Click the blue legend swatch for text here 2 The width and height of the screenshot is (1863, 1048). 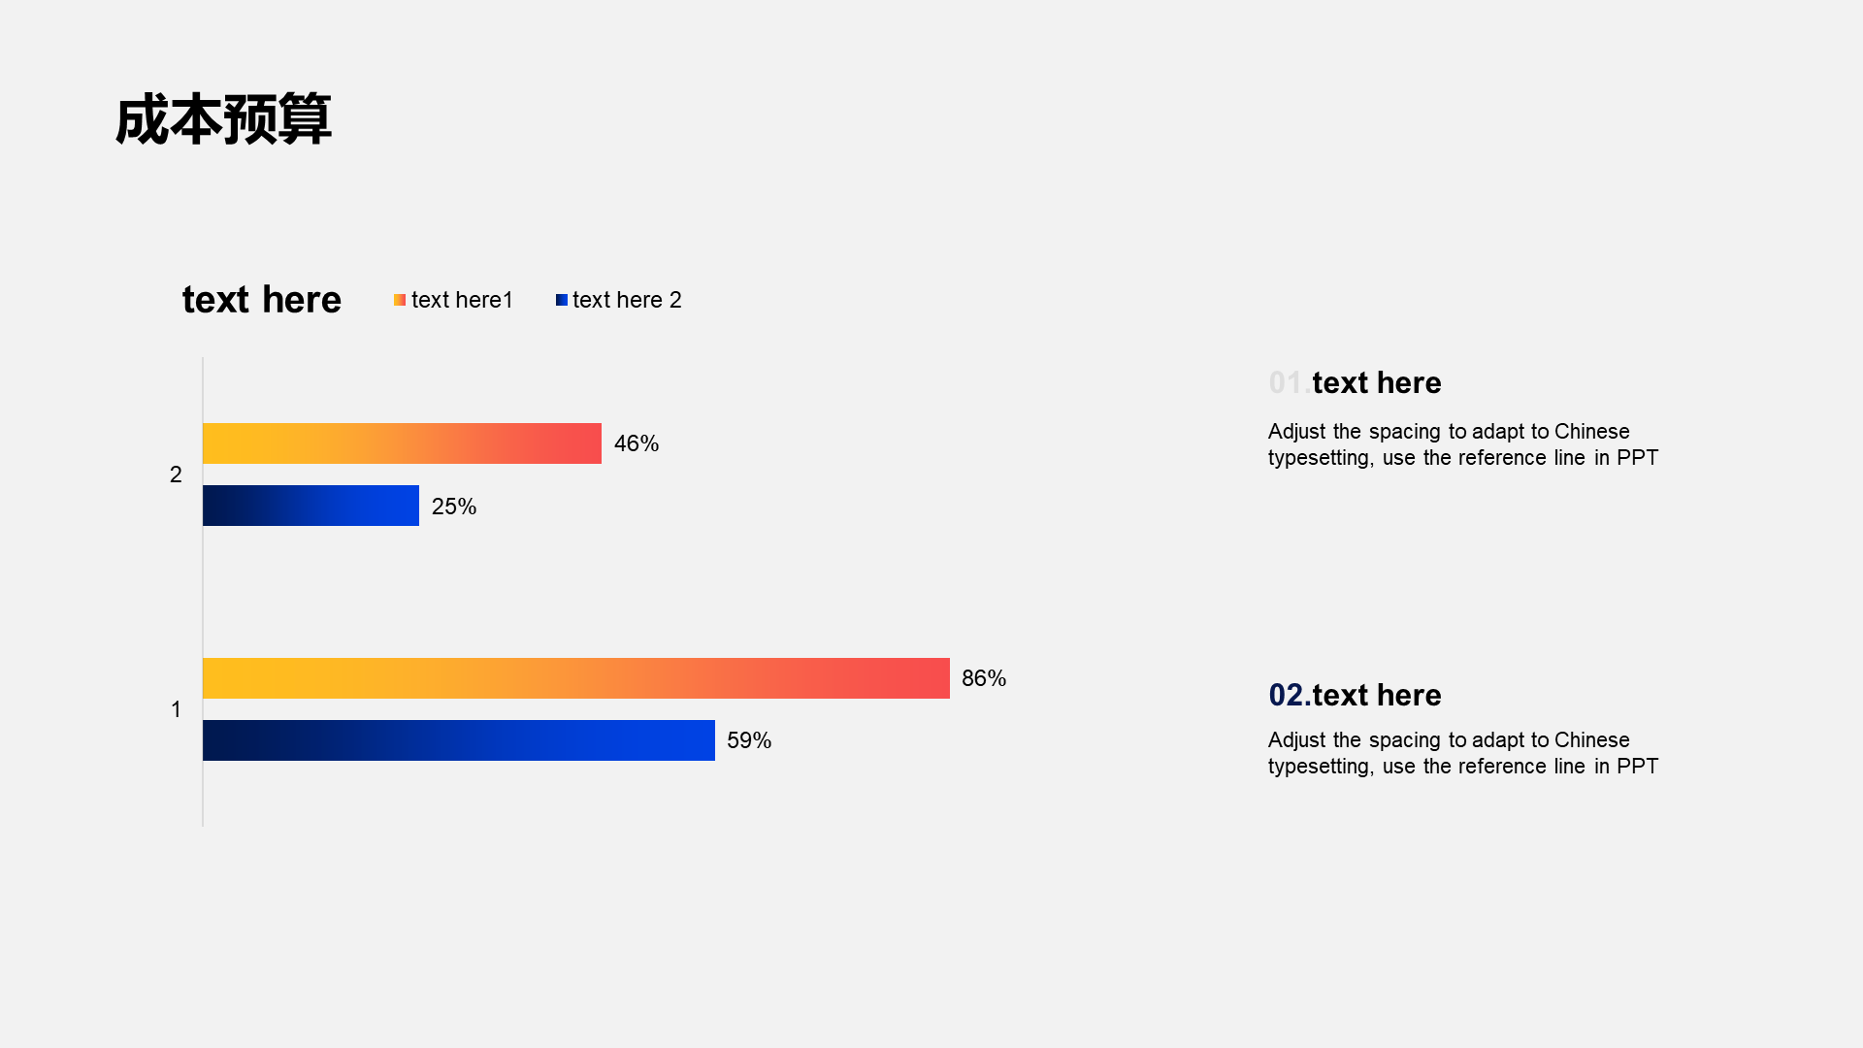[561, 301]
